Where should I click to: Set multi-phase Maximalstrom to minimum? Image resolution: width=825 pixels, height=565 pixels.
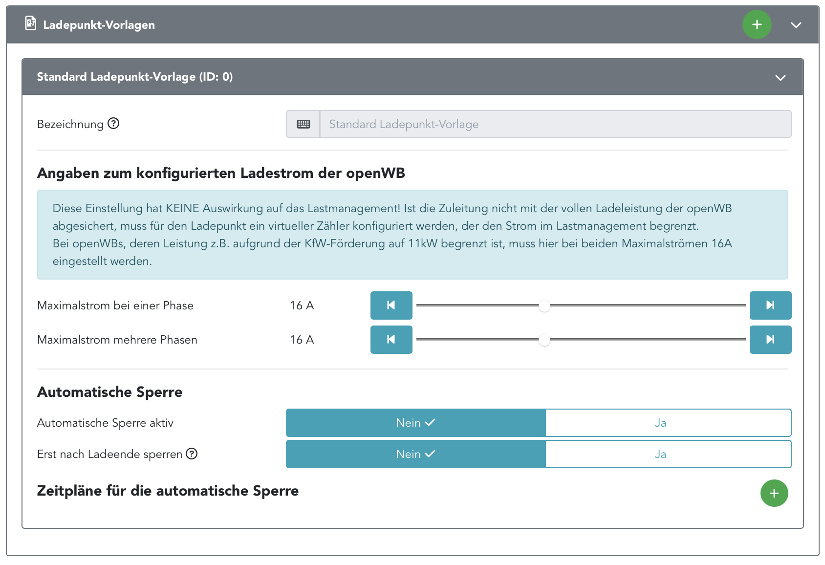tap(391, 340)
